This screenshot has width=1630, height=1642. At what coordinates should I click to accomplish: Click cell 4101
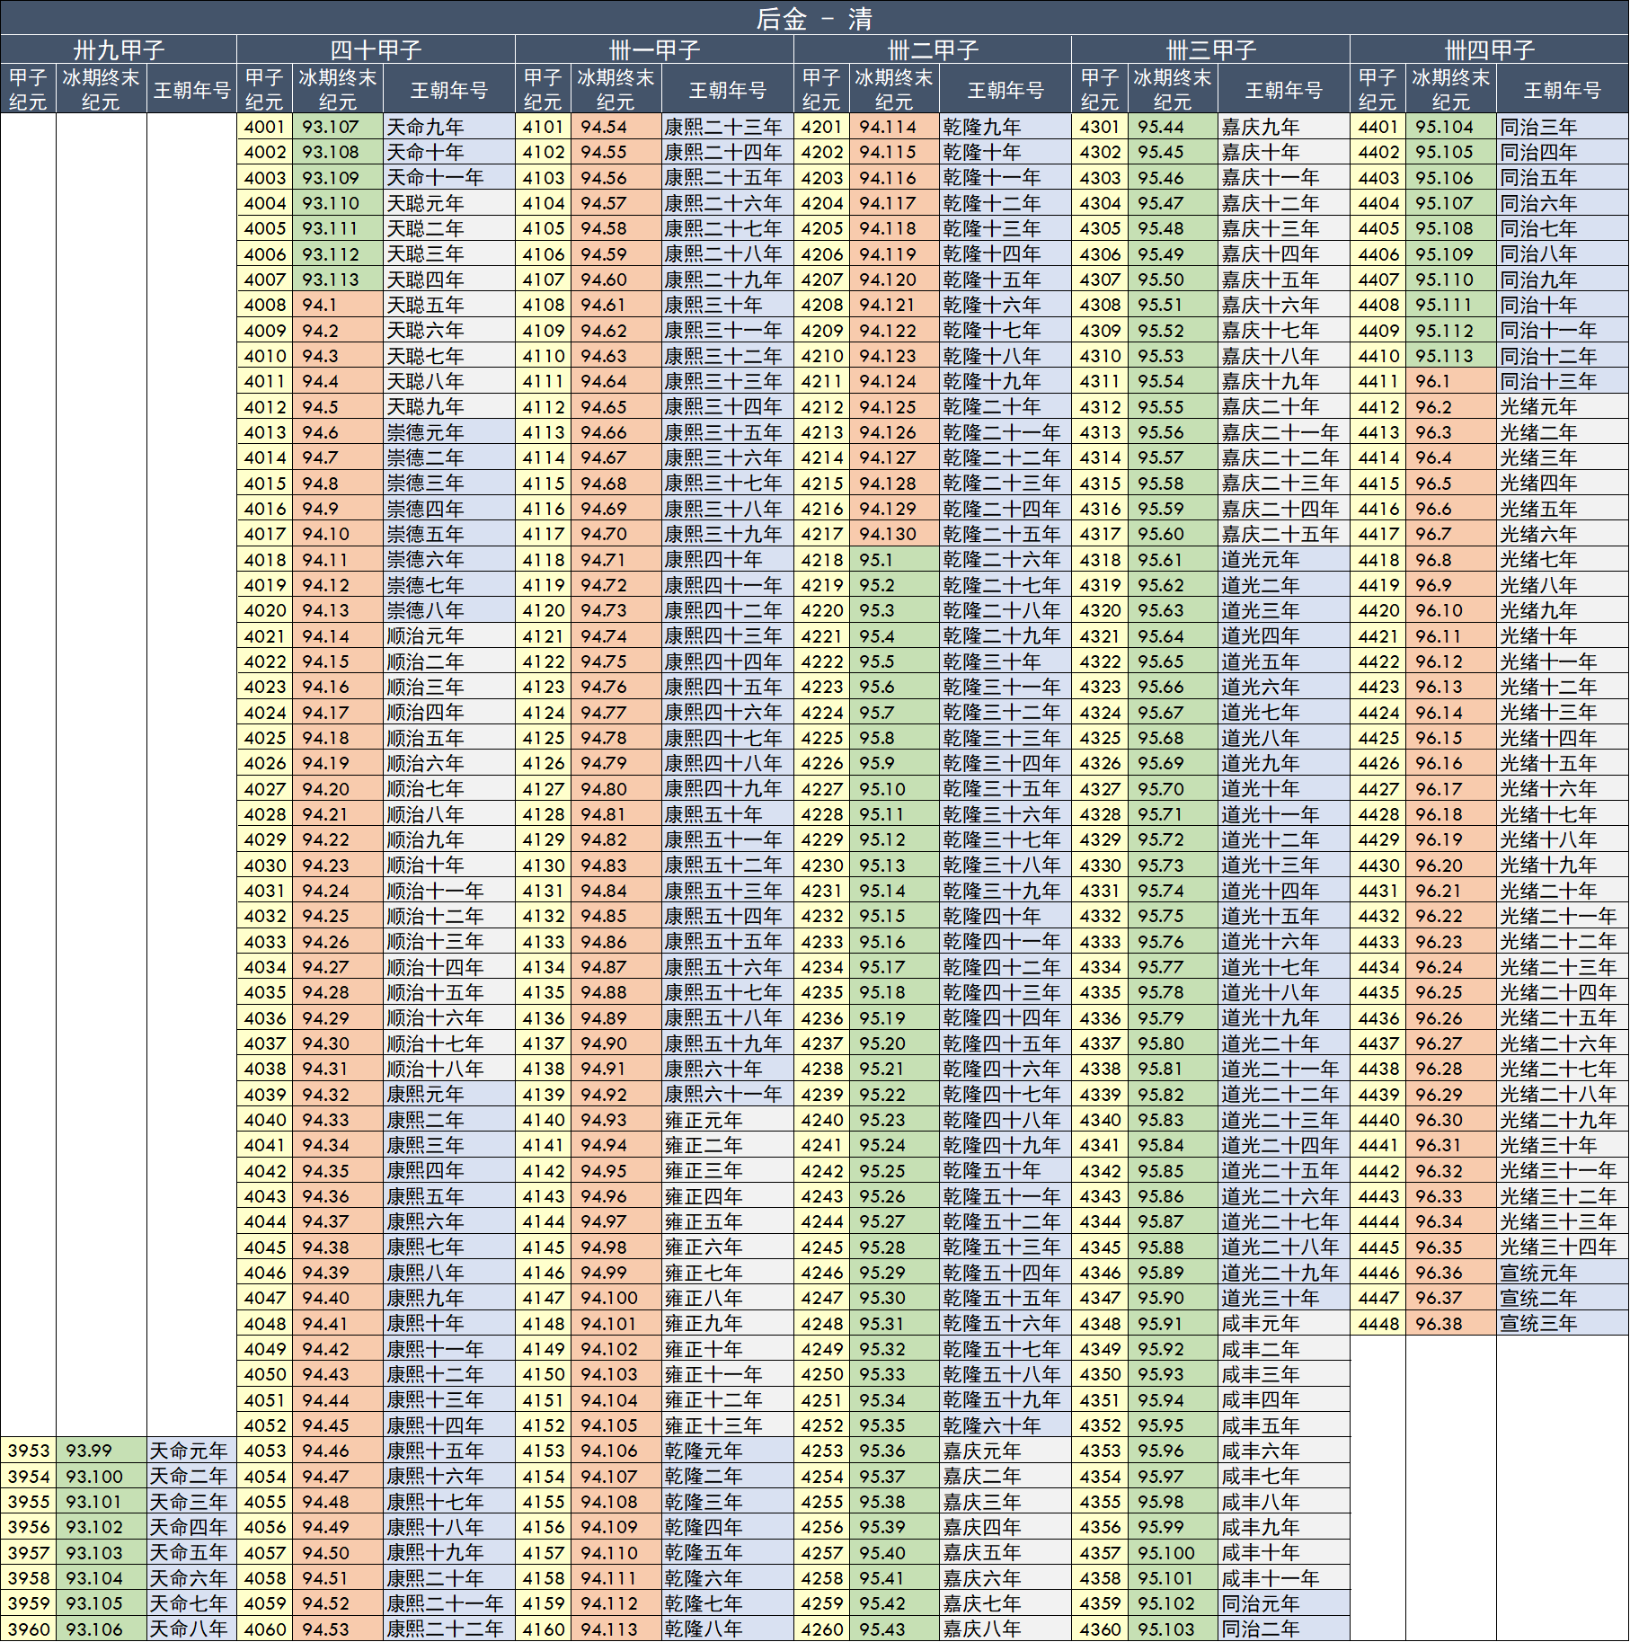click(543, 127)
